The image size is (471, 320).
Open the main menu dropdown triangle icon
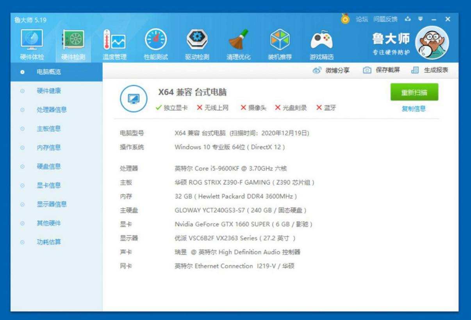(421, 19)
